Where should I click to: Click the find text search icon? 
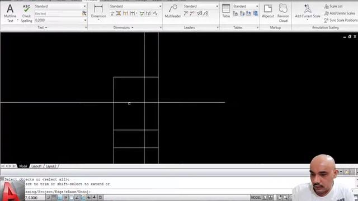point(84,13)
